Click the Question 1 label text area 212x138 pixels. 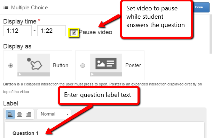pos(104,130)
